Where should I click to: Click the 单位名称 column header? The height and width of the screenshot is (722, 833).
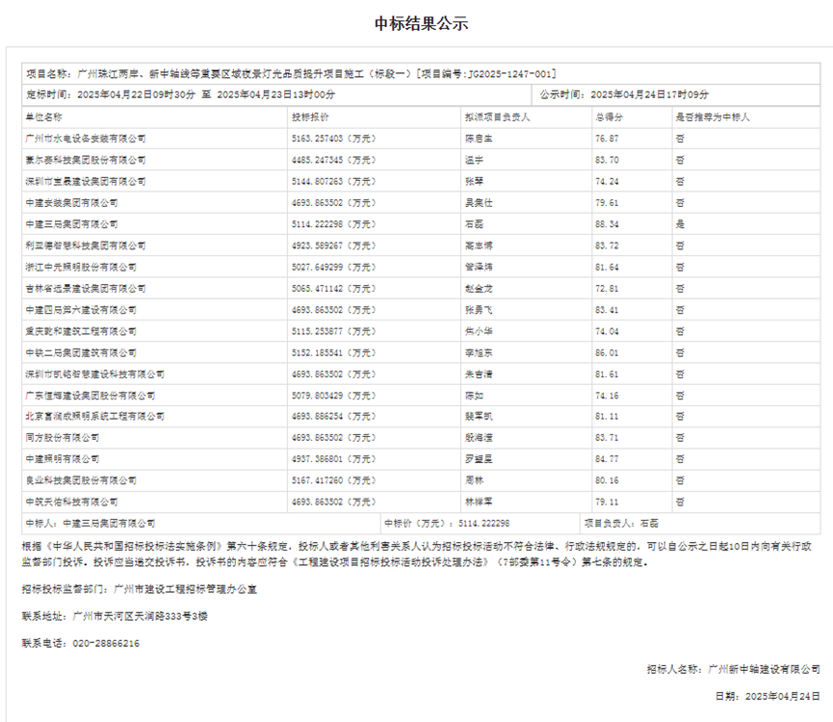coord(46,116)
